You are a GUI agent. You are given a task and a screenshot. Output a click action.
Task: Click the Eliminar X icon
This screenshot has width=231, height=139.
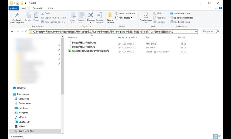click(x=91, y=15)
